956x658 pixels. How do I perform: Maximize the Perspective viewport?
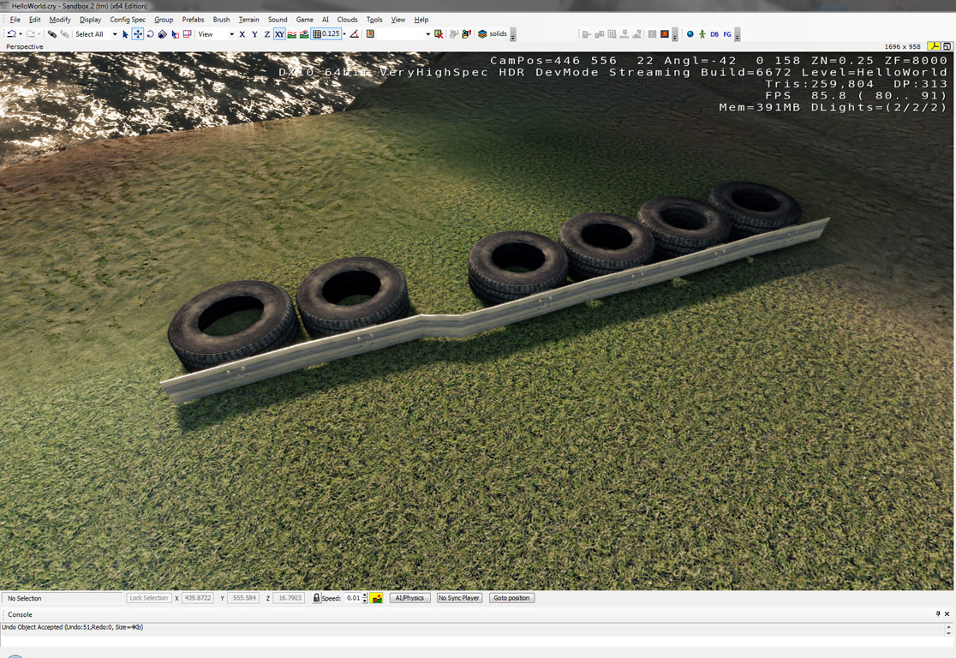(x=947, y=46)
